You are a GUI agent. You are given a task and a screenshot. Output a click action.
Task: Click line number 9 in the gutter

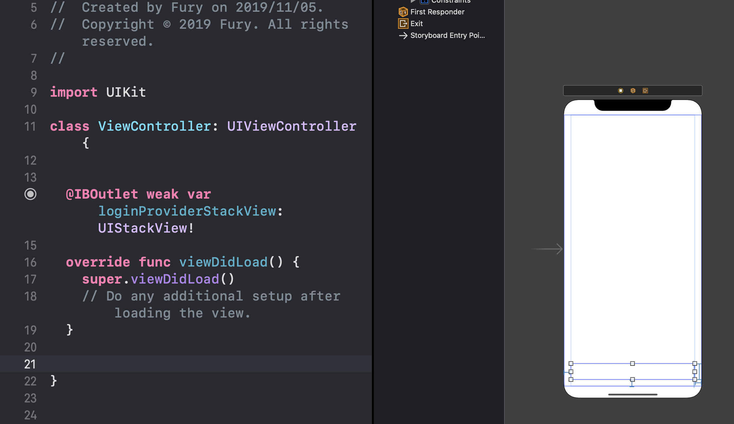(x=34, y=92)
